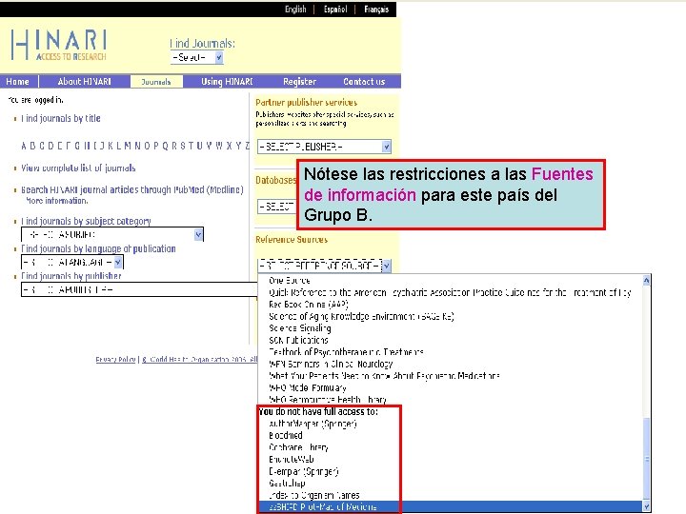Select the Biocomed entry
Screen dimensions: 686x514
286,435
